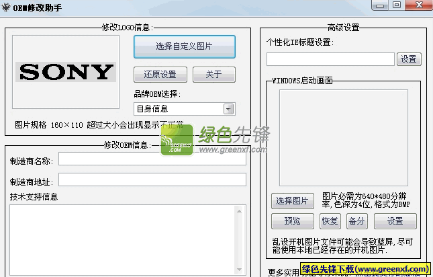Open the 关于 dialog
Viewport: 433px width, 277px height.
[x=214, y=75]
